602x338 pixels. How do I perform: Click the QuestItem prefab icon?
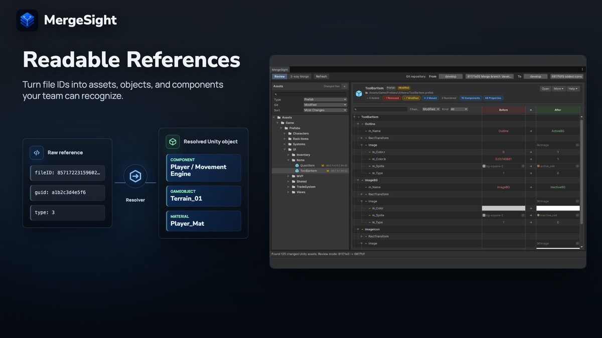[297, 165]
